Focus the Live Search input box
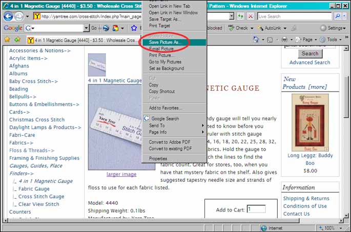The height and width of the screenshot is (232, 351). pyautogui.click(x=295, y=16)
